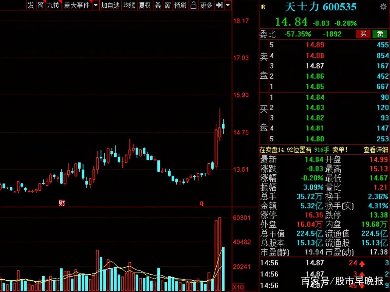Select the 买 (buy) order tab
Image resolution: width=390 pixels, height=292 pixels.
point(363,34)
